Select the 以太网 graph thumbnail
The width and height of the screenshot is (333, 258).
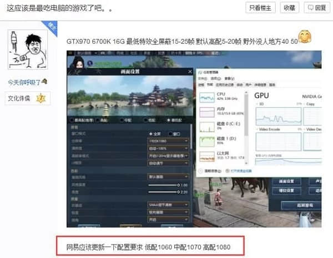207,156
